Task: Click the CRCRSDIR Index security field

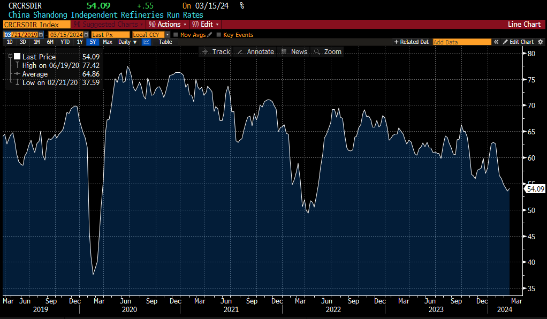Action: click(36, 25)
